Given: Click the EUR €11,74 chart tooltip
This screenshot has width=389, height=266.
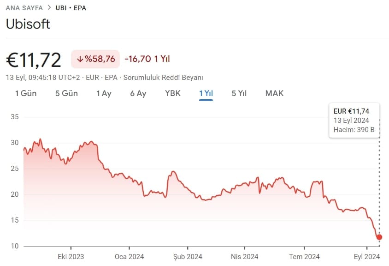Looking at the screenshot, I should click(354, 120).
